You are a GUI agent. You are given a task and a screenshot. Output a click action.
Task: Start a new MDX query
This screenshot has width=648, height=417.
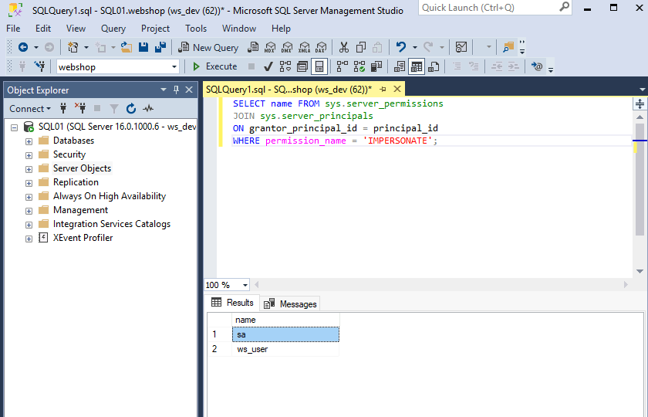click(x=270, y=48)
